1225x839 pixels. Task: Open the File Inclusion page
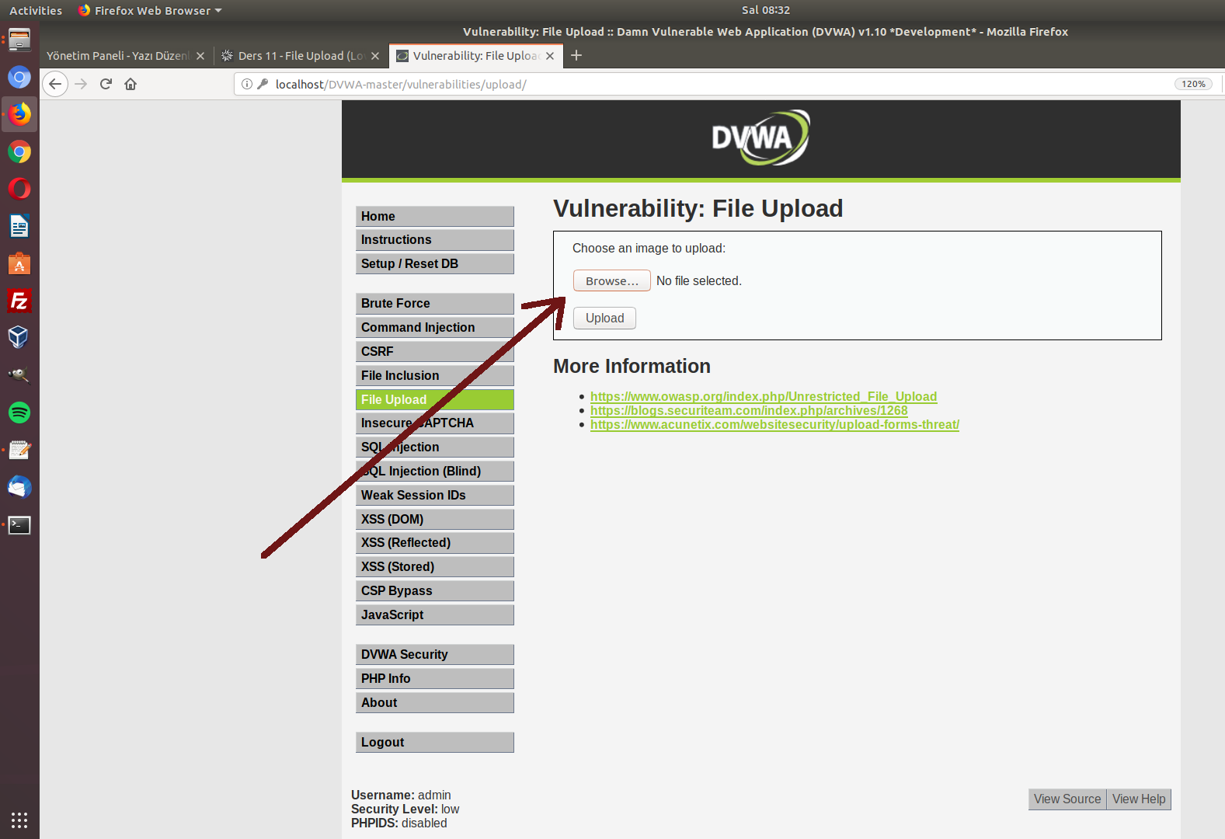pos(435,376)
